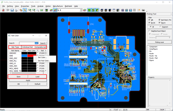Image resolution: width=173 pixels, height=111 pixels.
Task: Select the Segment radio button
Action: [x=160, y=27]
